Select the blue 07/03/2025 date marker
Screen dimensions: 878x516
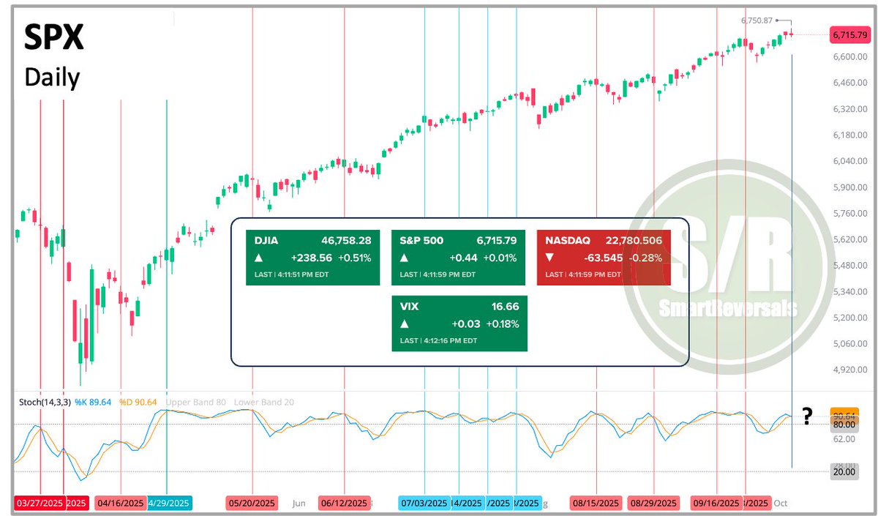click(424, 503)
